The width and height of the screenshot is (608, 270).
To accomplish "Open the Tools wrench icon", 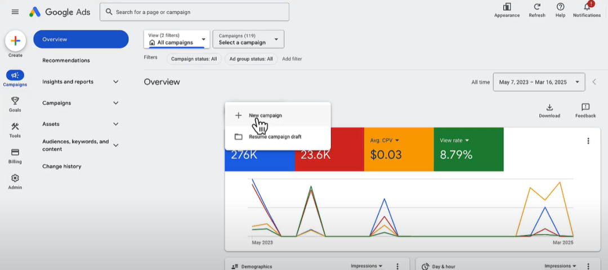I will pos(15,127).
